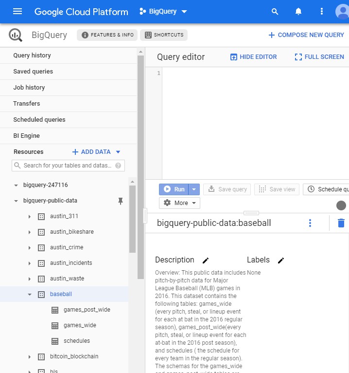Click the help icon in resource search box
This screenshot has width=349, height=373.
[x=118, y=166]
